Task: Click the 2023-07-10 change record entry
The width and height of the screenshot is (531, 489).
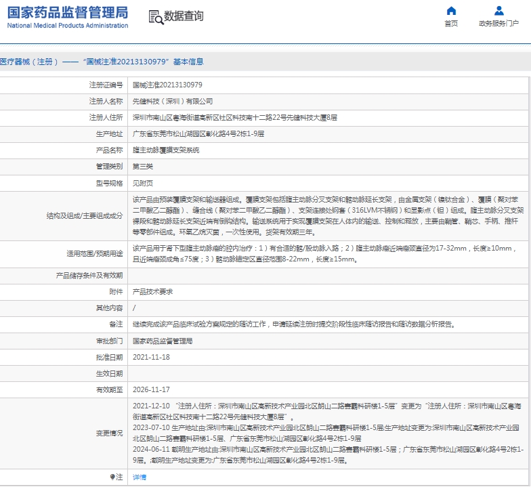Action: pyautogui.click(x=326, y=433)
